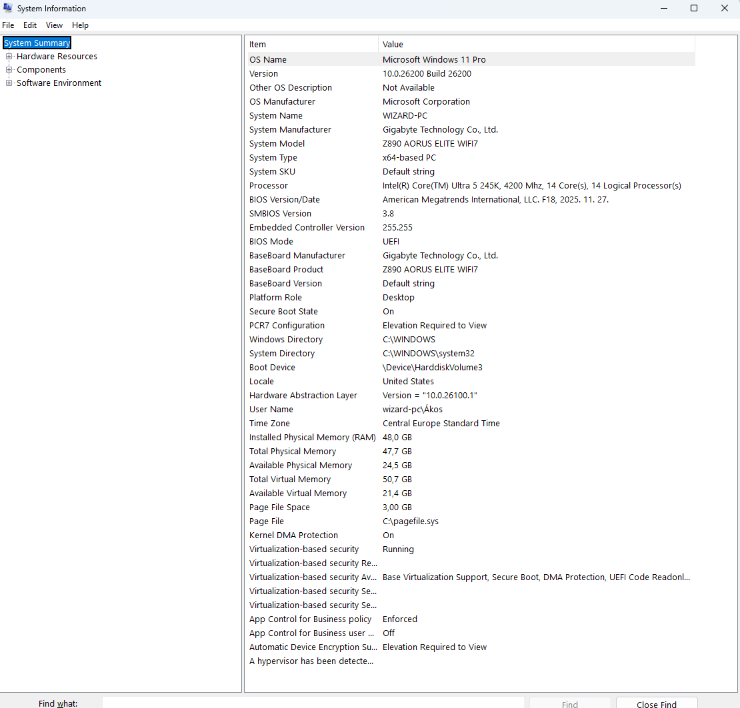Select the User Name row
Viewport: 740px width, 708px height.
471,409
